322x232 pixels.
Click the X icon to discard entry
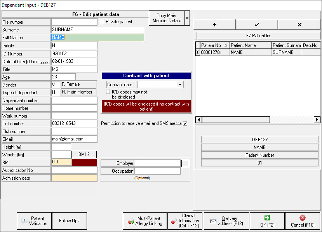pyautogui.click(x=299, y=24)
